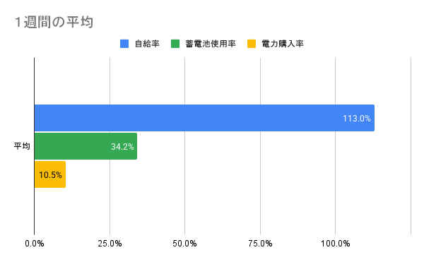
Task: Click the 75.0% axis tick label
Action: point(260,244)
